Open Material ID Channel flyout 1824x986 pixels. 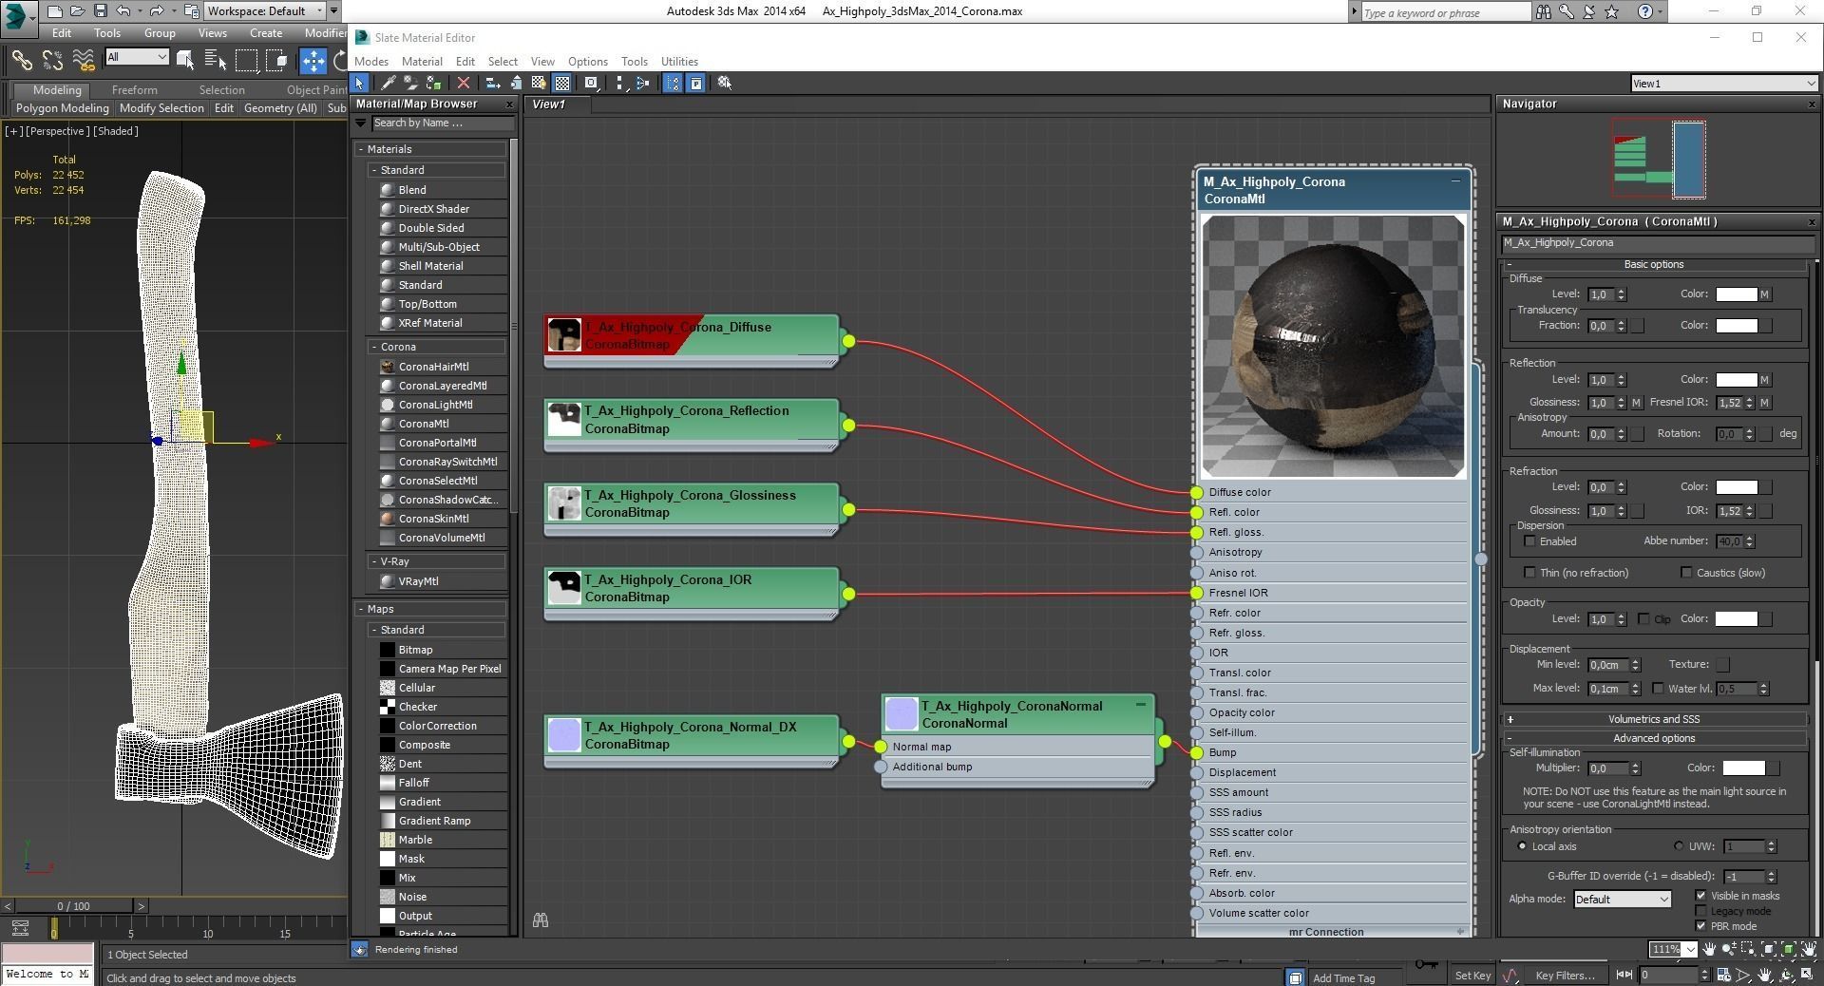click(x=591, y=84)
